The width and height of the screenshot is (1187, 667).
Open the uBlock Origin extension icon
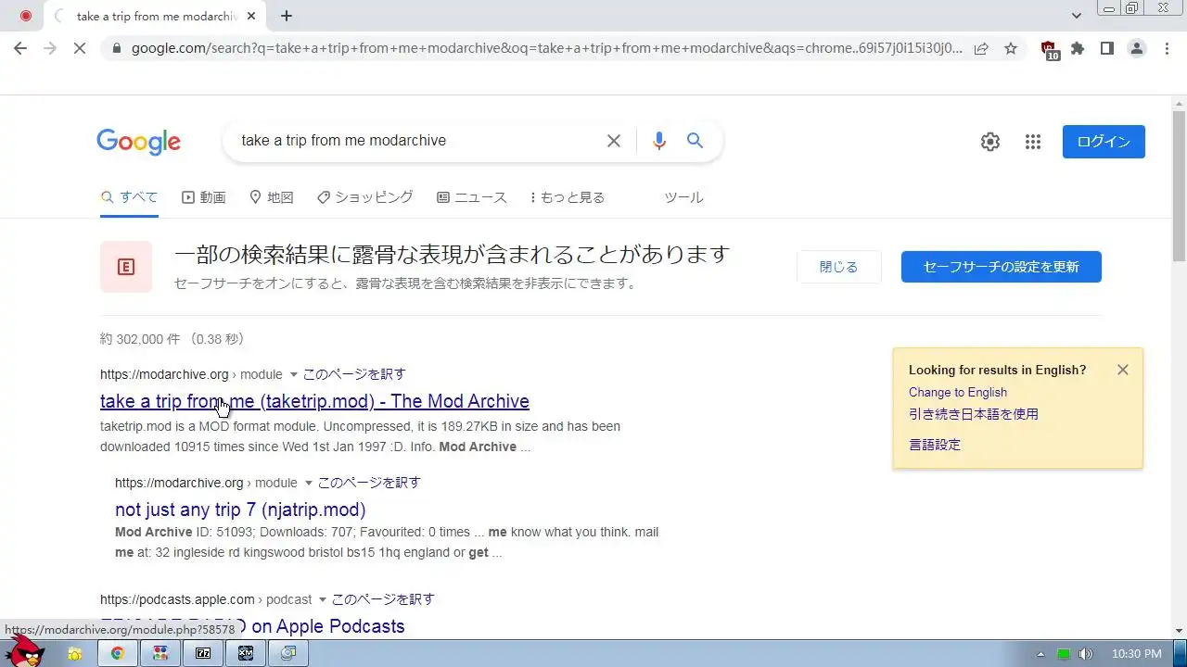click(1049, 50)
